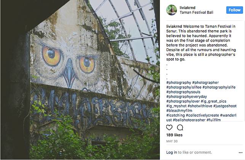Open the #photographysouls hashtag
Viewport: 245px width, 160px height.
coord(183,92)
